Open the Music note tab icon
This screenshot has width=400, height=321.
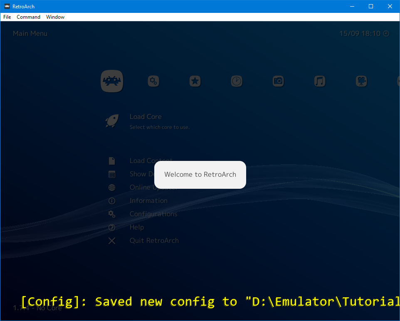tap(320, 81)
